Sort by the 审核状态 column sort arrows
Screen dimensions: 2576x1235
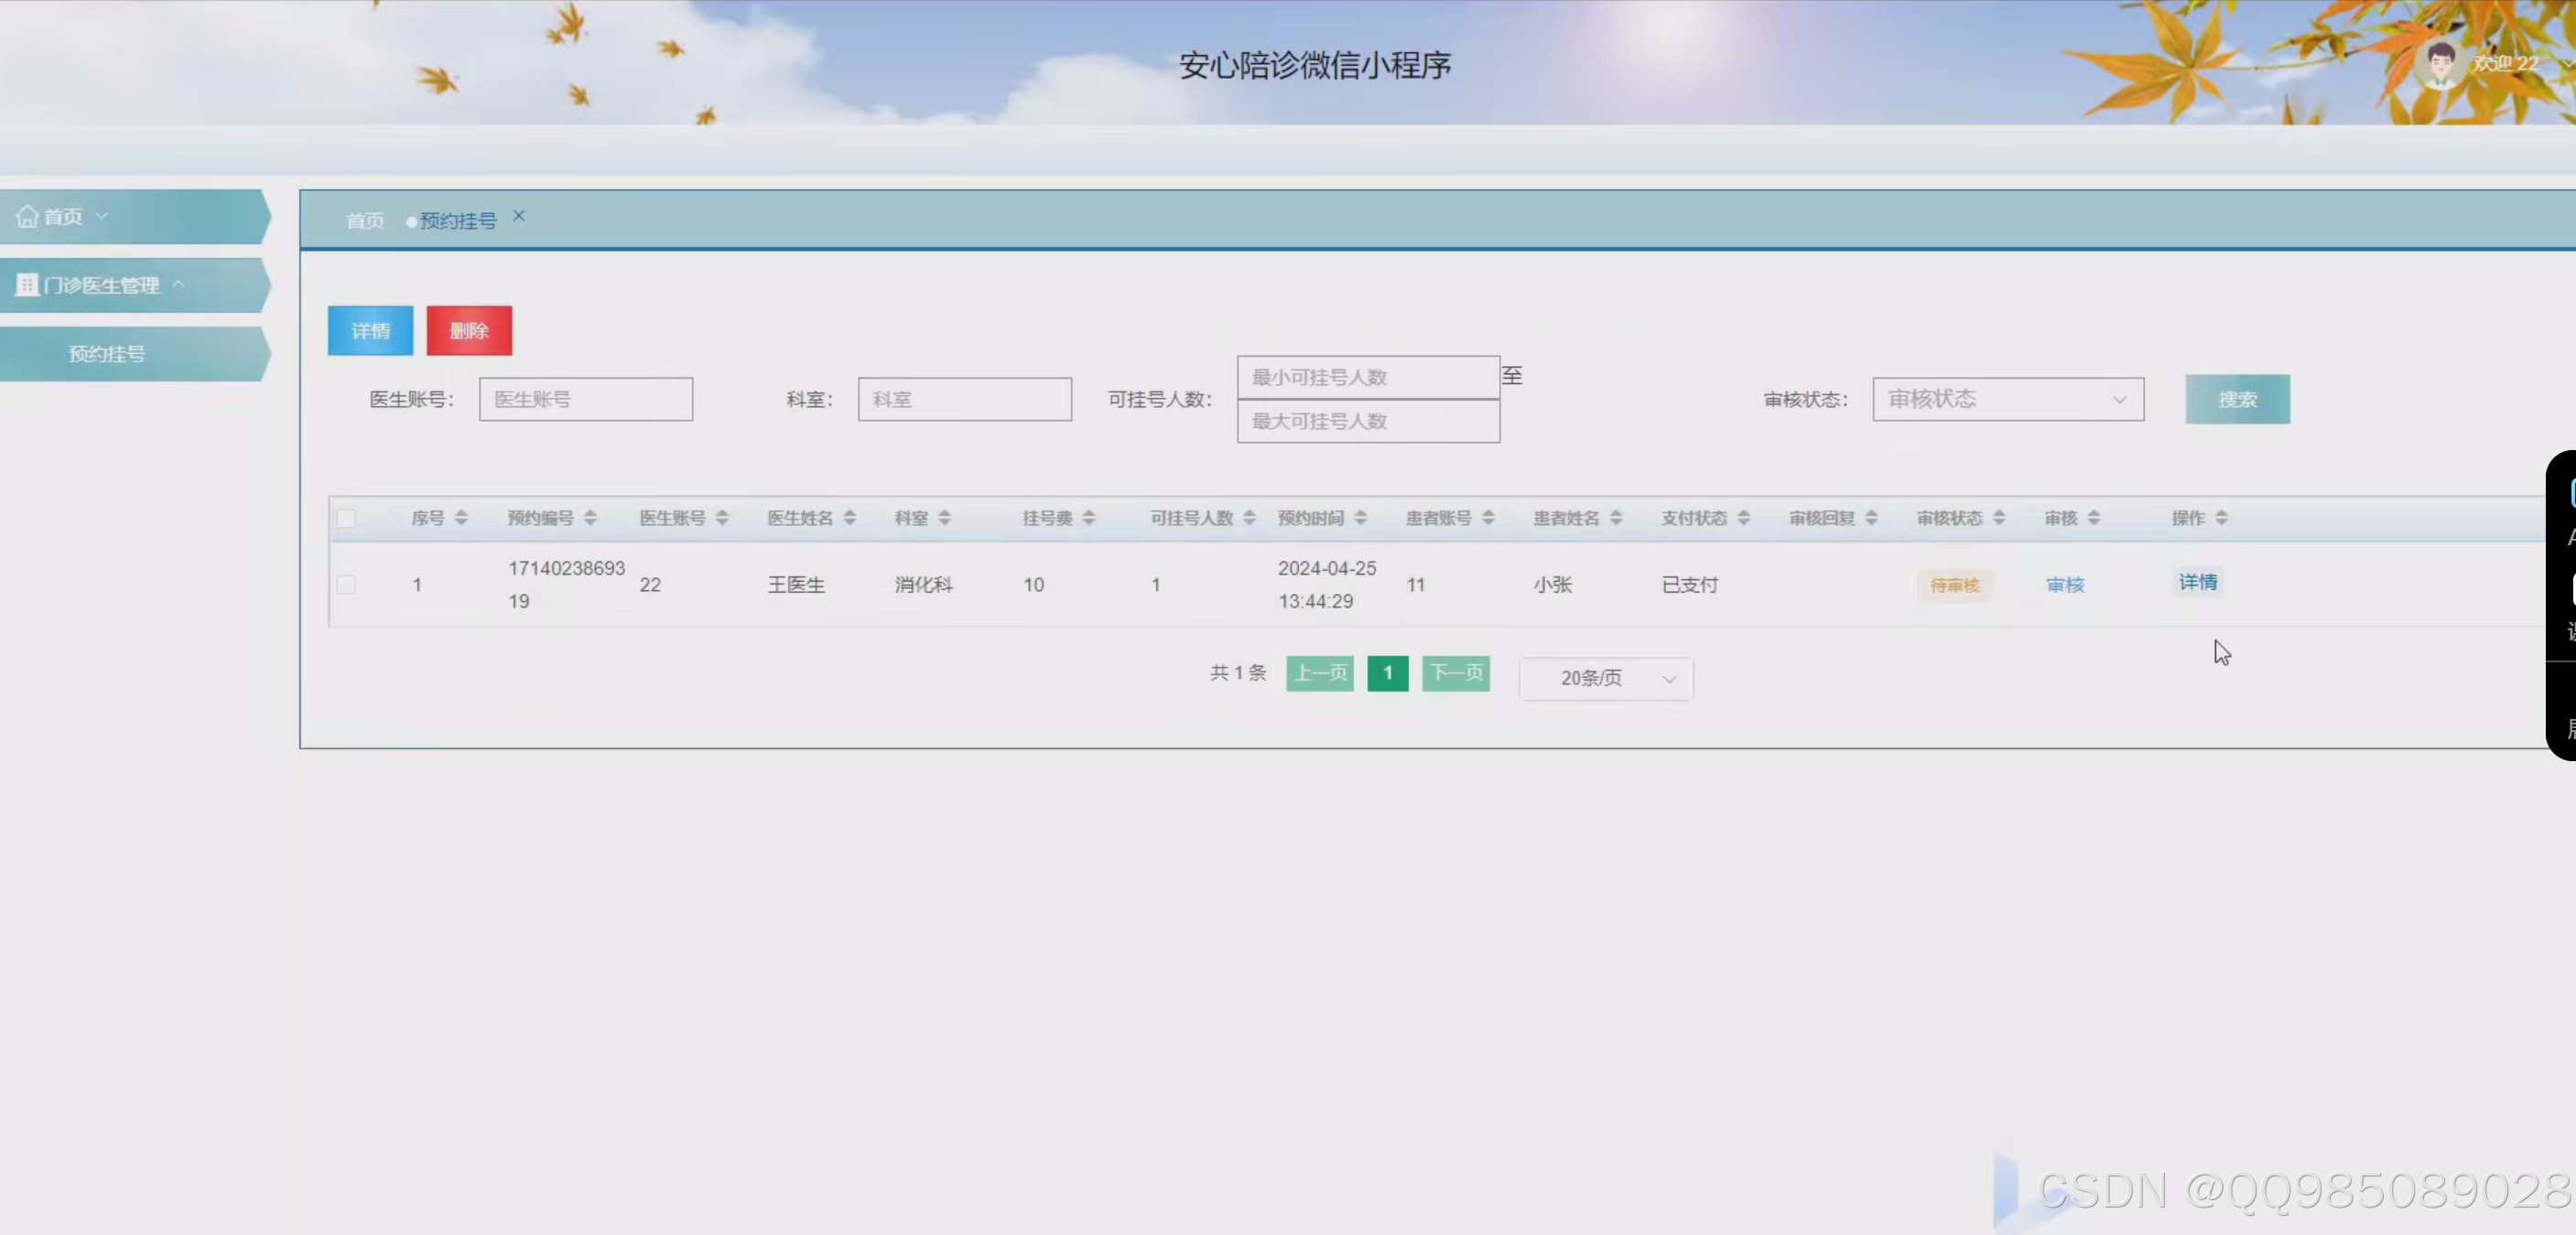point(1998,518)
